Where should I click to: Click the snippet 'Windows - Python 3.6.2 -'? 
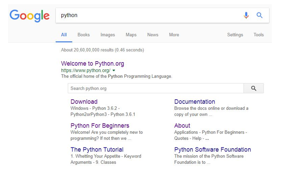point(95,109)
